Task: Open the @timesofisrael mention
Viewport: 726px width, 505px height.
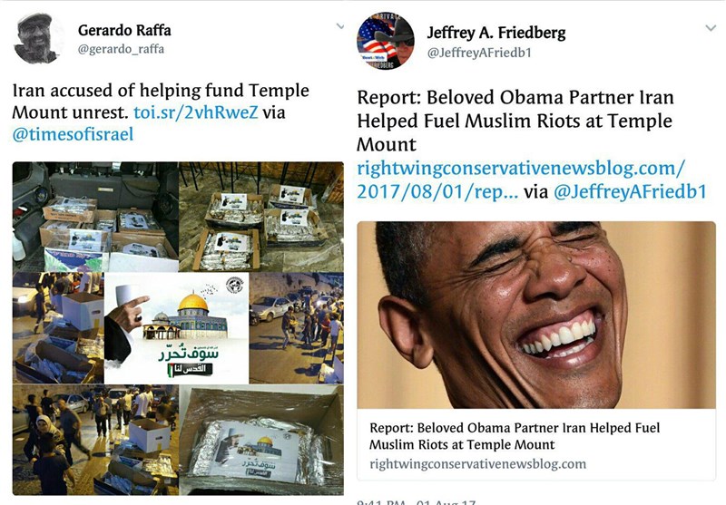Action: 73,134
